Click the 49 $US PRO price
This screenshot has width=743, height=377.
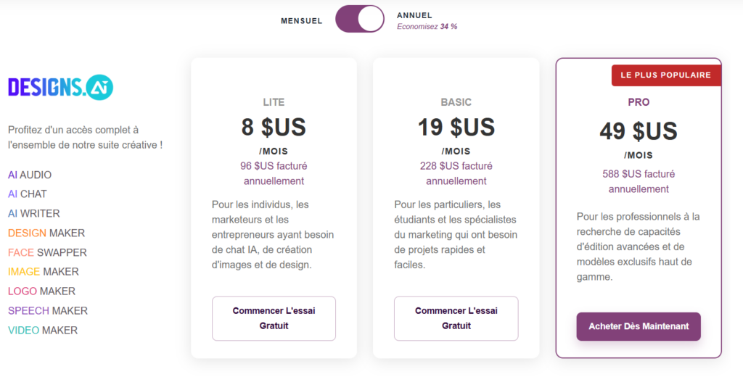click(639, 131)
